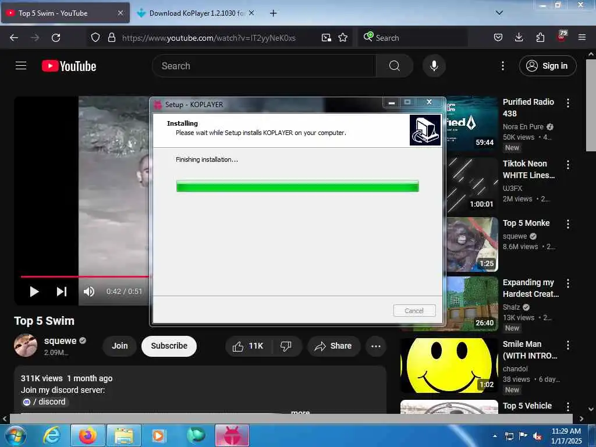
Task: Bookmark this page with the star icon
Action: [343, 38]
